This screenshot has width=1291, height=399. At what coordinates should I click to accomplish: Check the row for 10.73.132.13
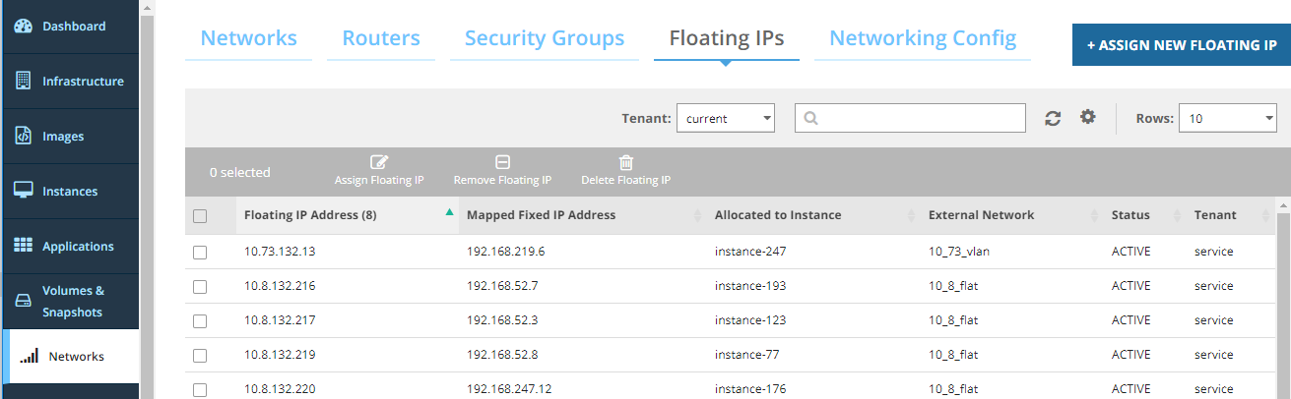pos(200,252)
